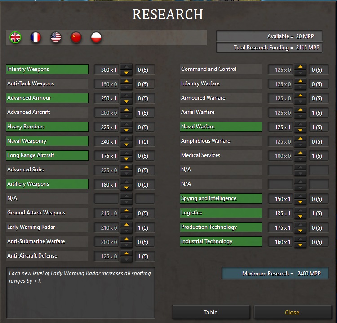Select Amphibious Warfare research row
337x323 pixels.
[221, 141]
